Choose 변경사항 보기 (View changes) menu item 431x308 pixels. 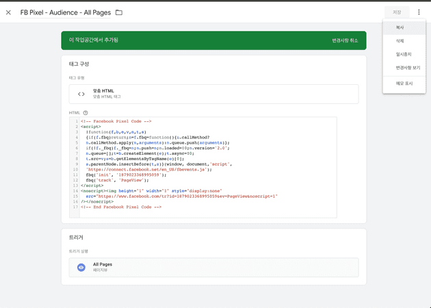pos(408,68)
